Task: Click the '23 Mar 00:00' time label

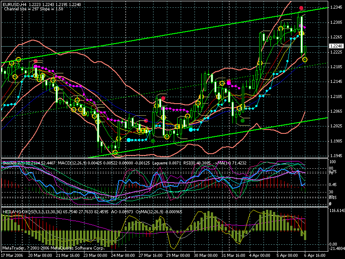Action: [x=95, y=256]
